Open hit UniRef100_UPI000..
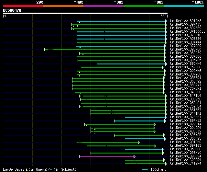Screen dimensions: 207x172 [x=188, y=31]
